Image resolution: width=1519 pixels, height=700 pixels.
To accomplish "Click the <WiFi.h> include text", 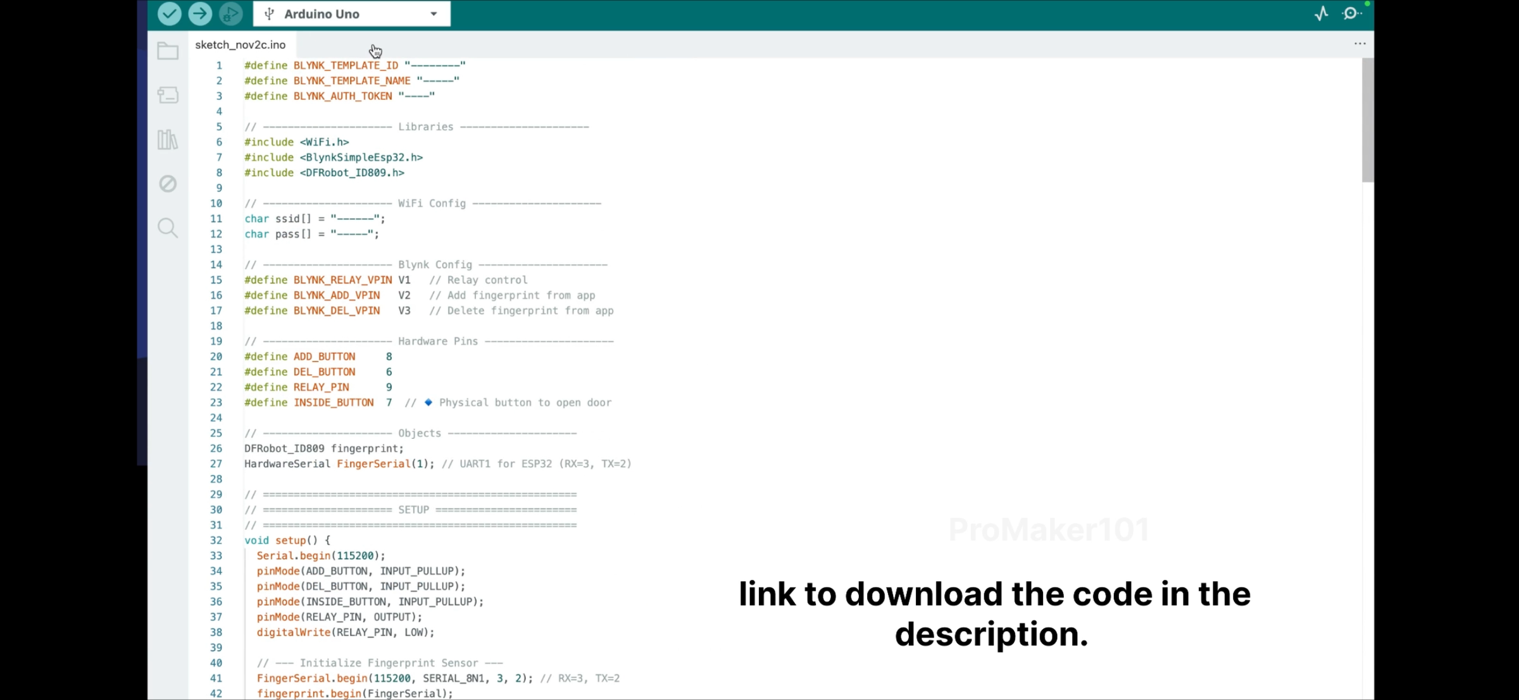I will coord(325,142).
